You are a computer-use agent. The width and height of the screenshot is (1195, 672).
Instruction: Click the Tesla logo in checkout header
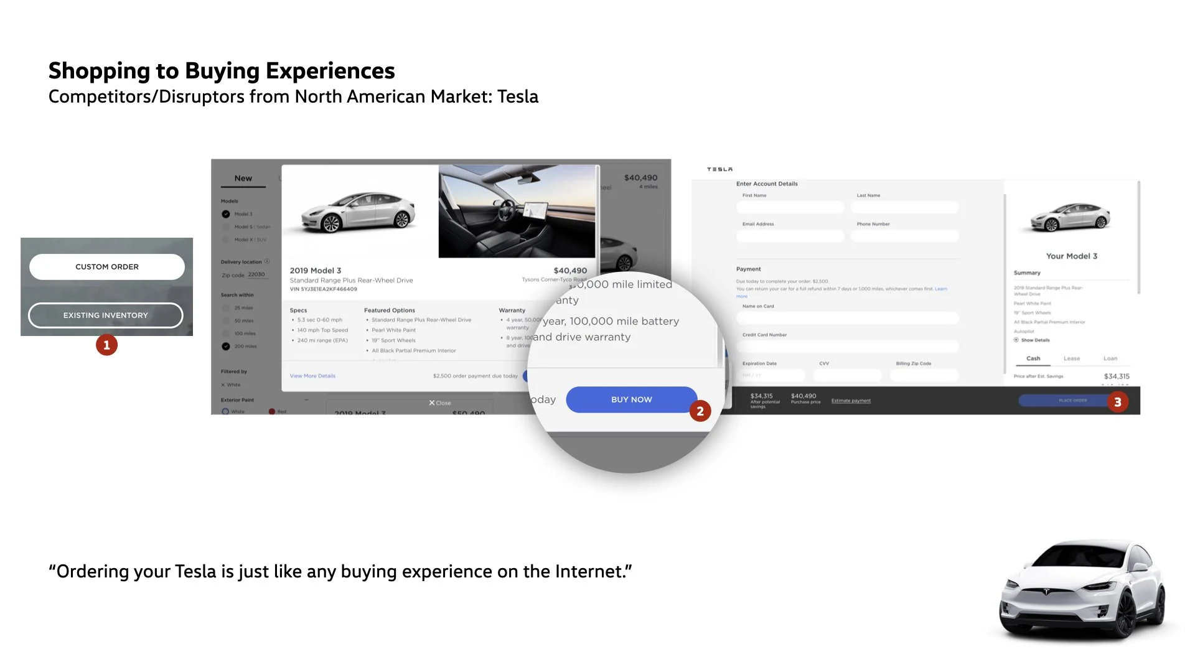pyautogui.click(x=719, y=169)
